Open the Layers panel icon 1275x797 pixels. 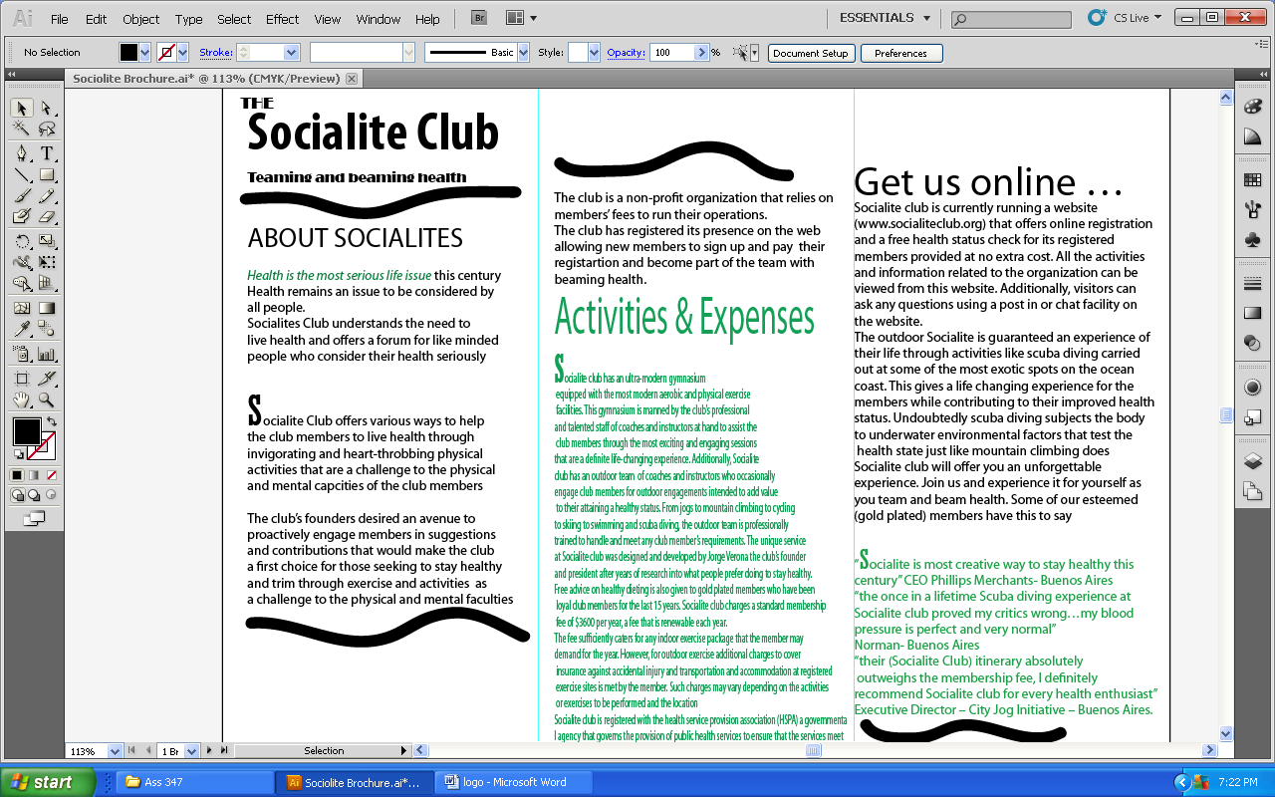point(1252,461)
